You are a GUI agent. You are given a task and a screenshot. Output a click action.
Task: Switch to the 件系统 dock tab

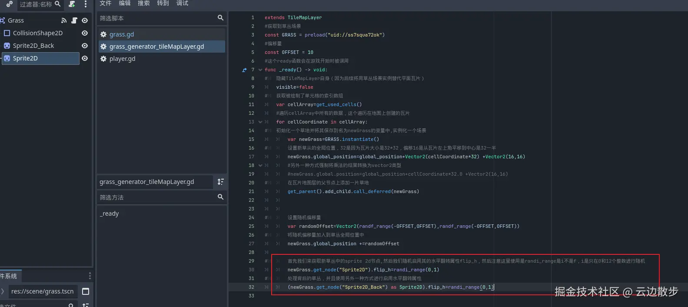click(10, 276)
